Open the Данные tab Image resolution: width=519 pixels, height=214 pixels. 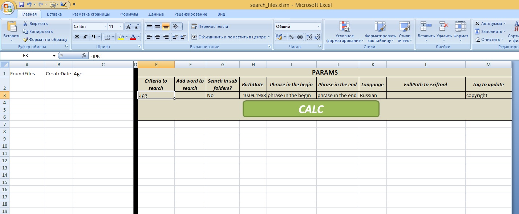156,14
